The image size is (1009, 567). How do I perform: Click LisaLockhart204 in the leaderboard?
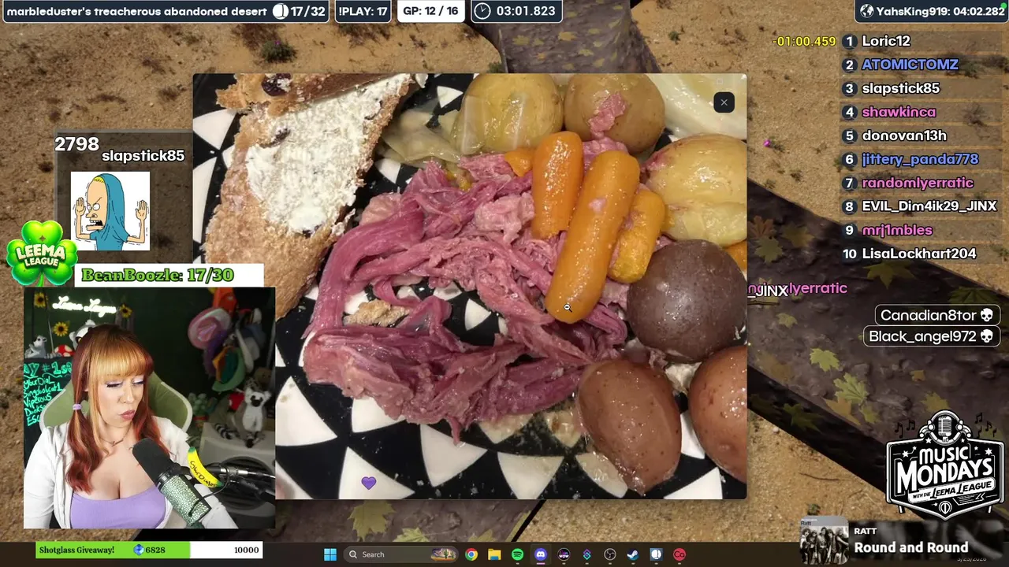click(x=919, y=254)
